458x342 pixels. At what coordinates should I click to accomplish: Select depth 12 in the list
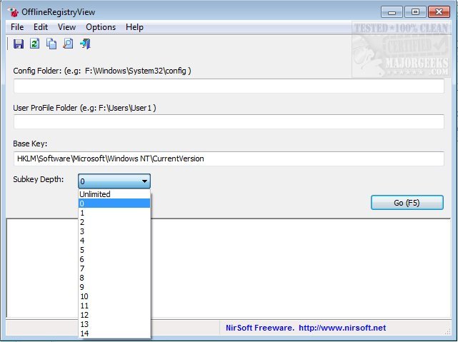114,315
